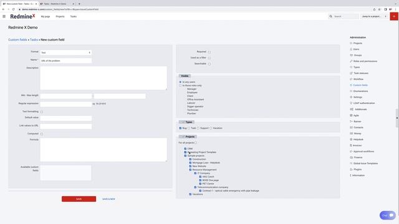Click the Groups icon in the Administration sidebar
This screenshot has height=224, width=399.
[351, 55]
